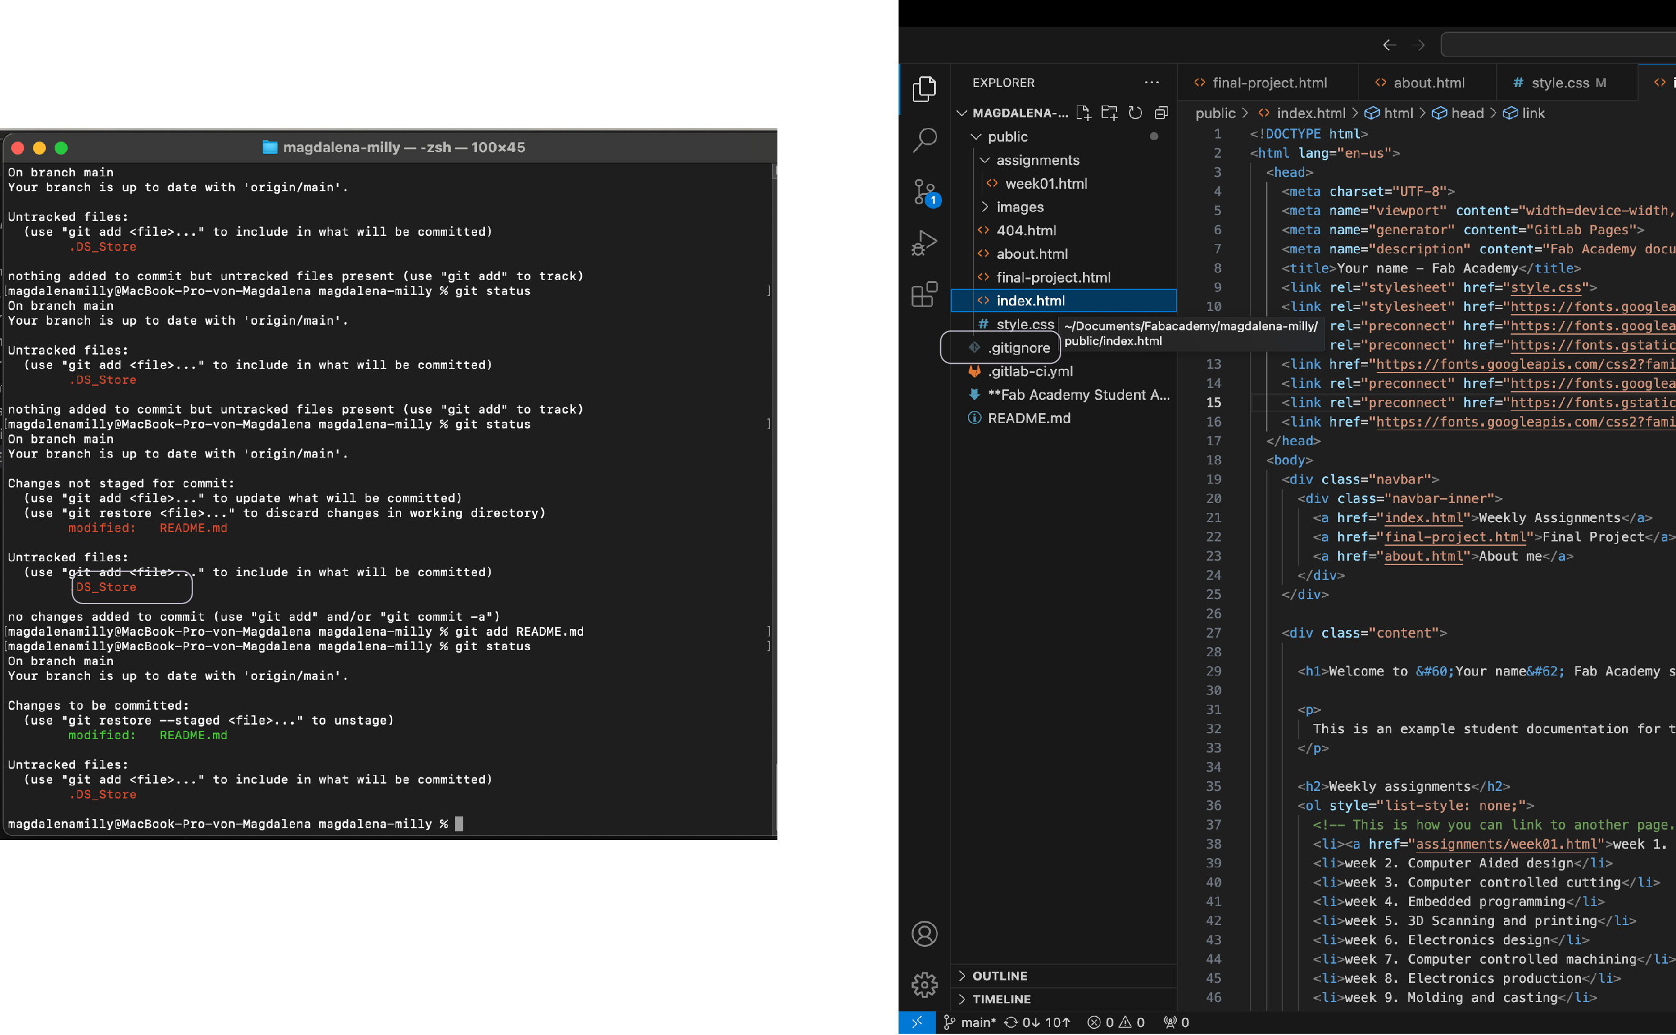The height and width of the screenshot is (1035, 1676).
Task: Expand the images folder in Explorer
Action: tap(1020, 206)
